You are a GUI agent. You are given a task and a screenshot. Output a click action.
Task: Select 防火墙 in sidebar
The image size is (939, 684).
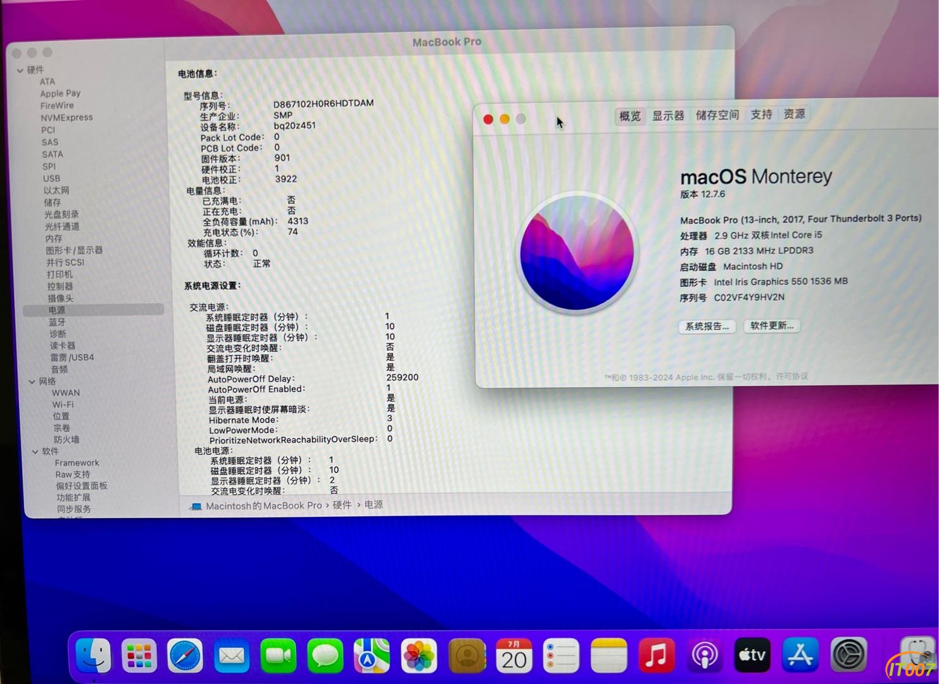[x=66, y=440]
